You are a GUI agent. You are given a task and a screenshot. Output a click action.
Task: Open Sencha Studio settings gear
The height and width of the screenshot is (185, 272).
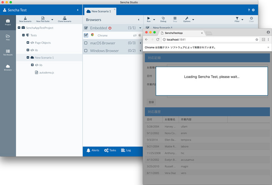253,10
